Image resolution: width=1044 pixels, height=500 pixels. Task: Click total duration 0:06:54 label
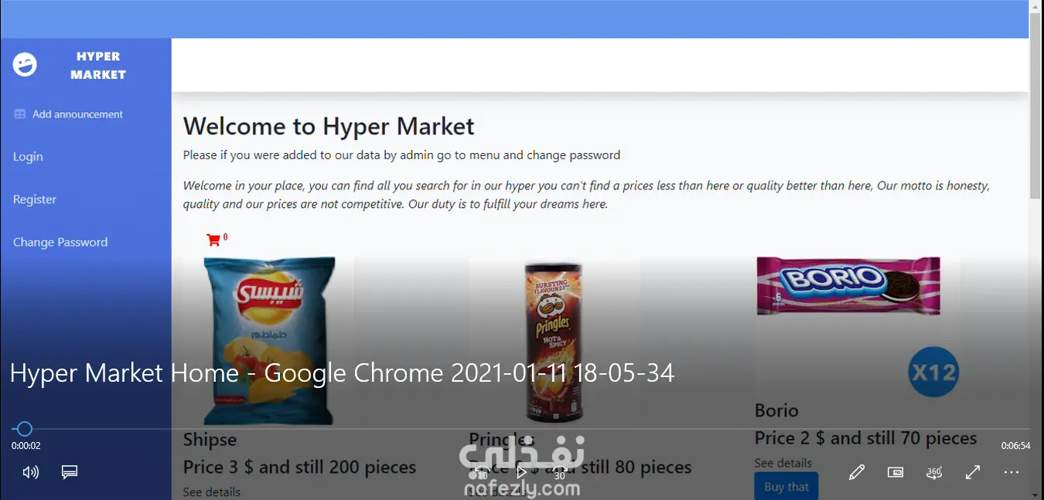click(x=1016, y=446)
